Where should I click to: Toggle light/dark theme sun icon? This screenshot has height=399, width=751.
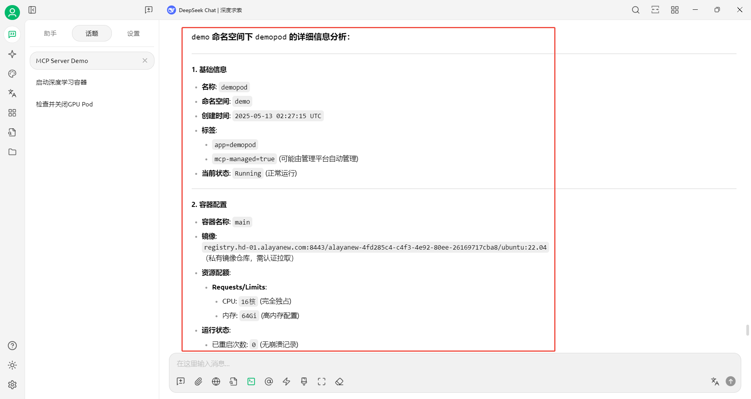[x=12, y=365]
